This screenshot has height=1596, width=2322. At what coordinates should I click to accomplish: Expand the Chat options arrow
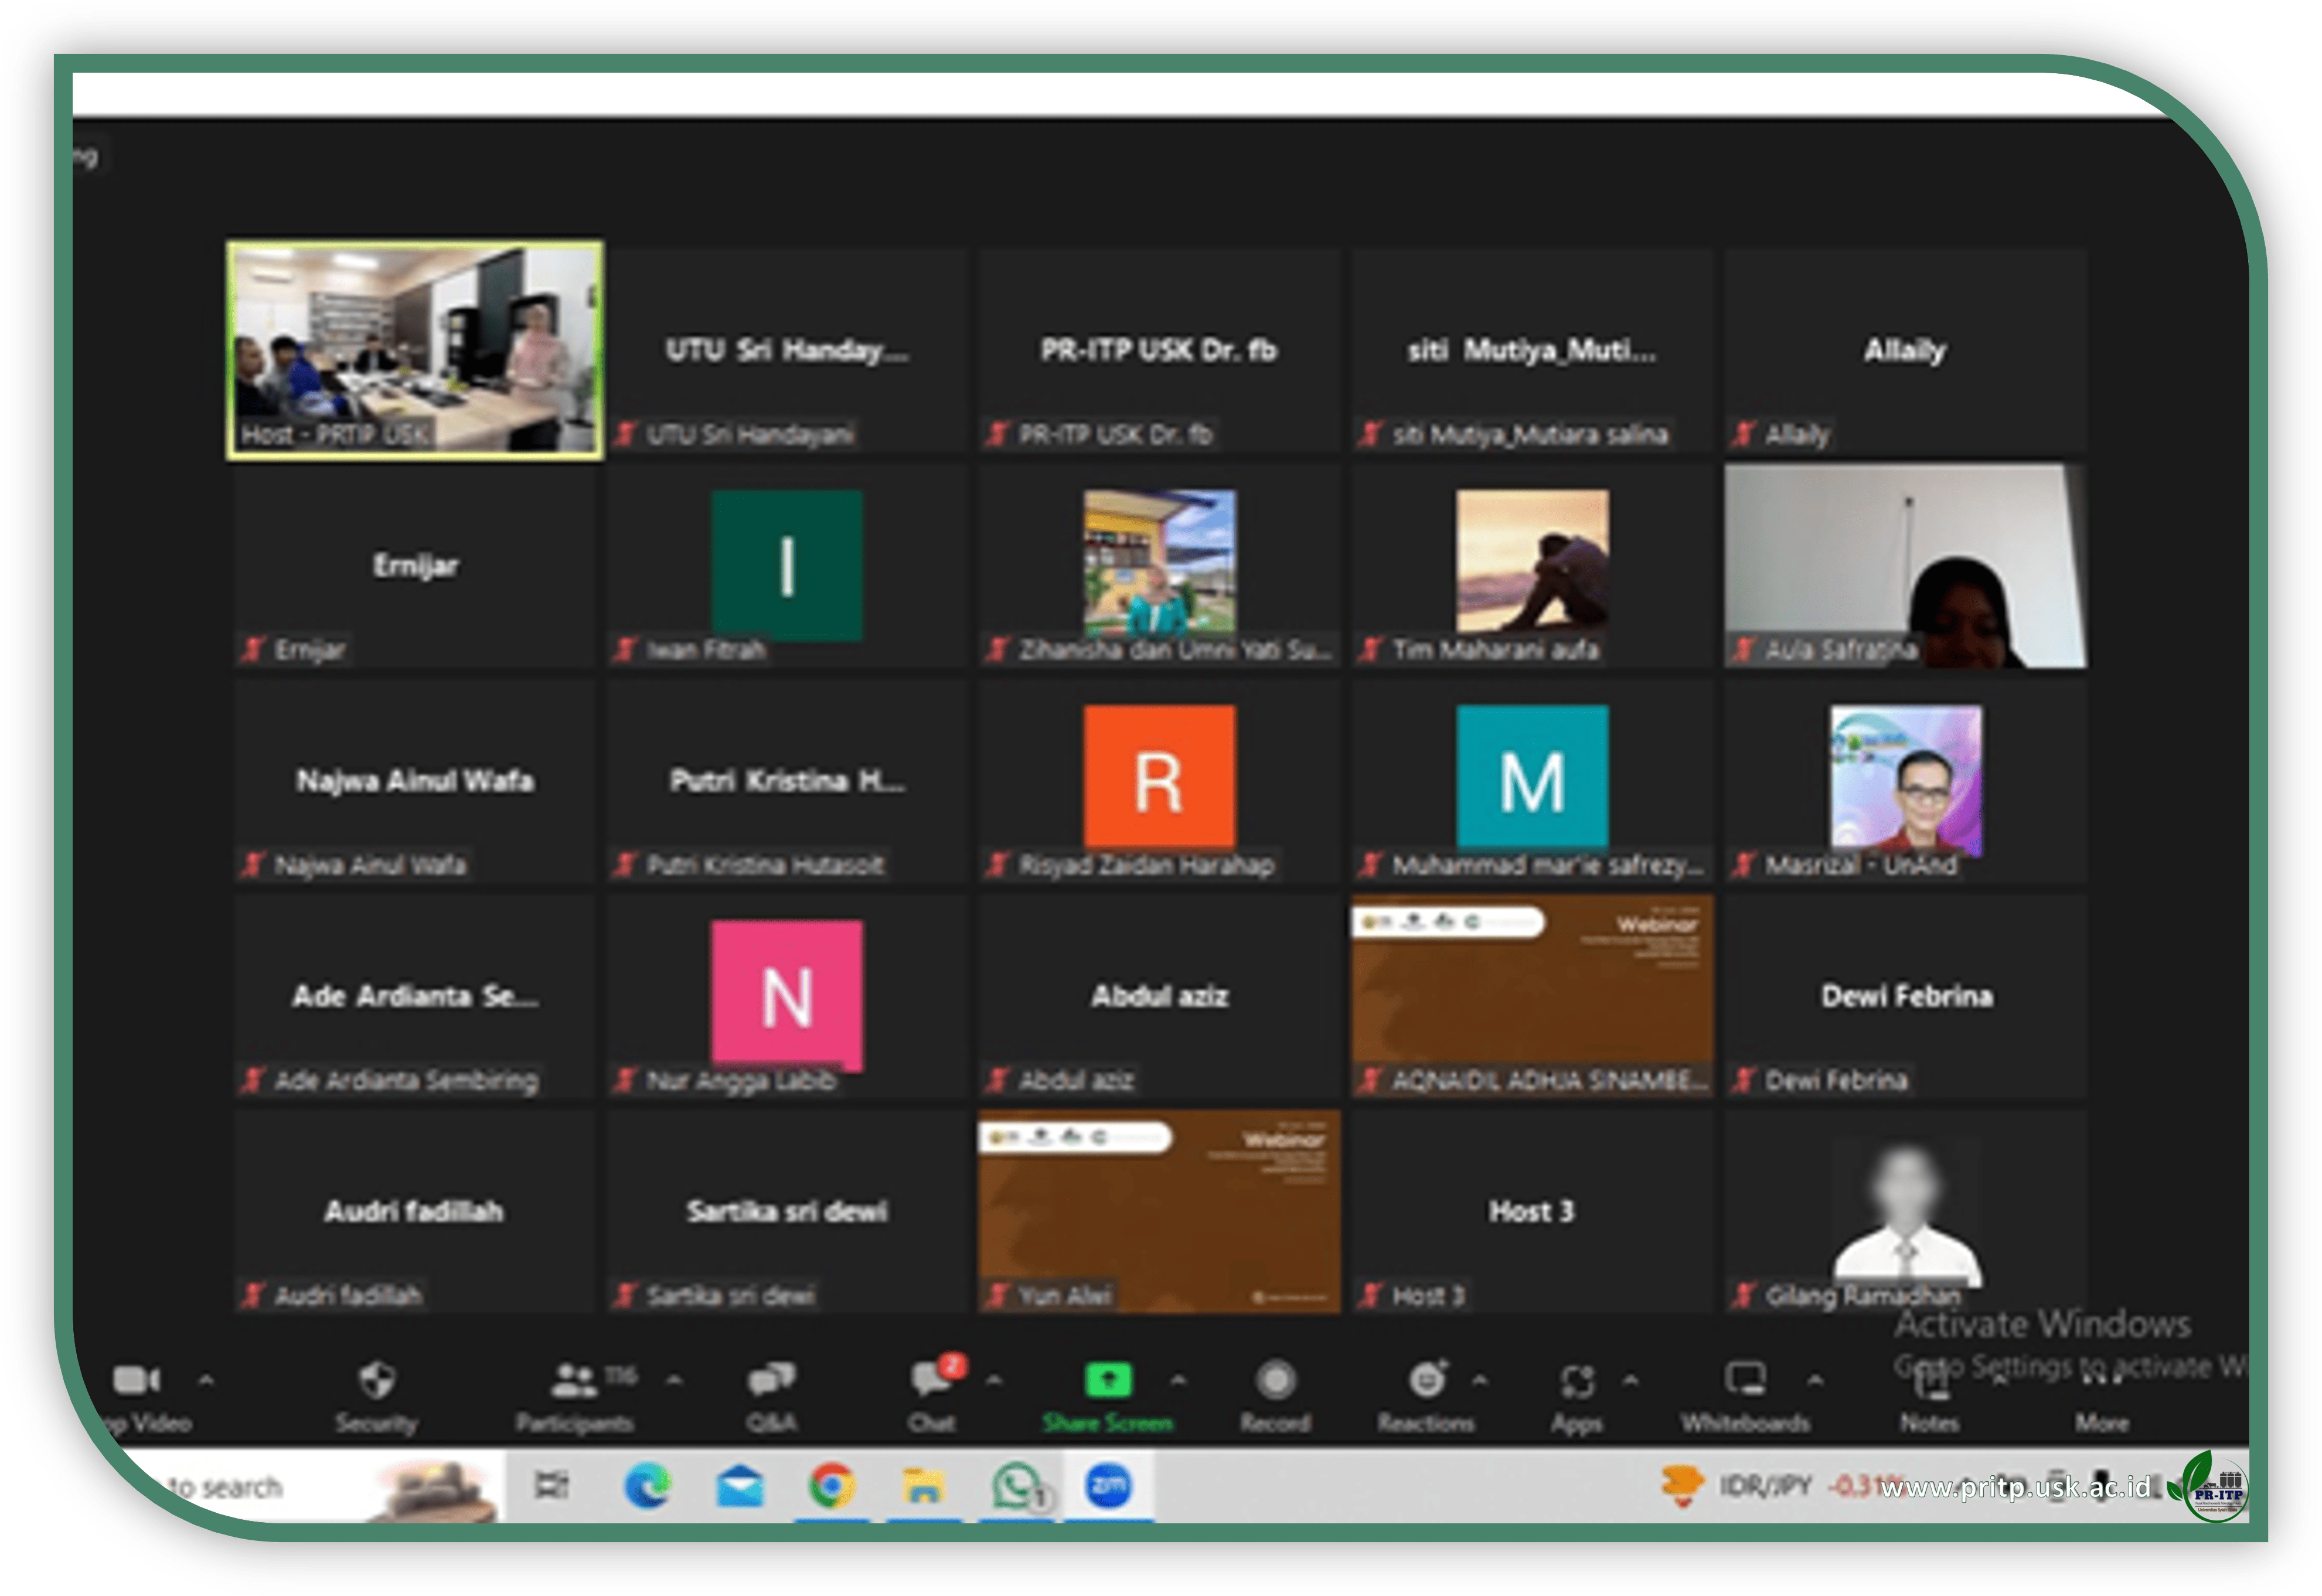[994, 1381]
